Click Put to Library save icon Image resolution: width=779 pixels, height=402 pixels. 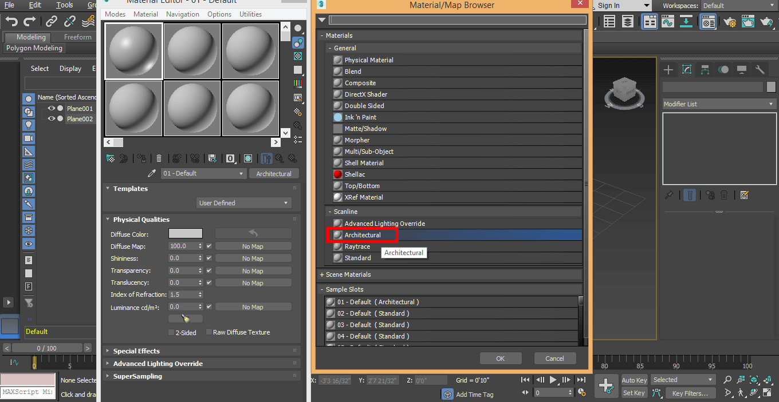pos(213,158)
